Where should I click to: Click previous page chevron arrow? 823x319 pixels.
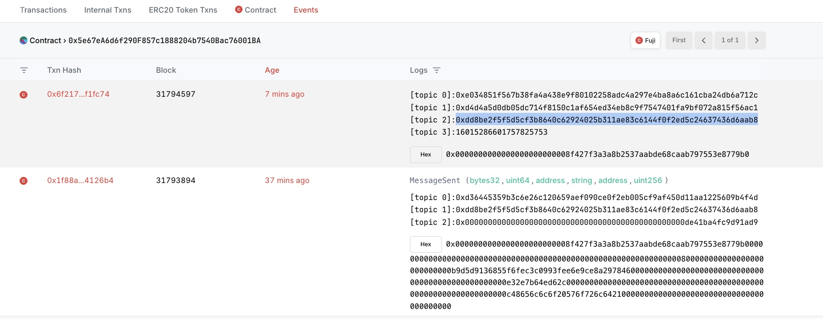pos(703,40)
